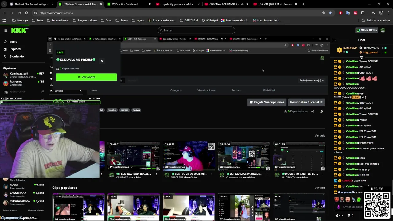Open the 05:29:26 VOD thumbnail

244,156
